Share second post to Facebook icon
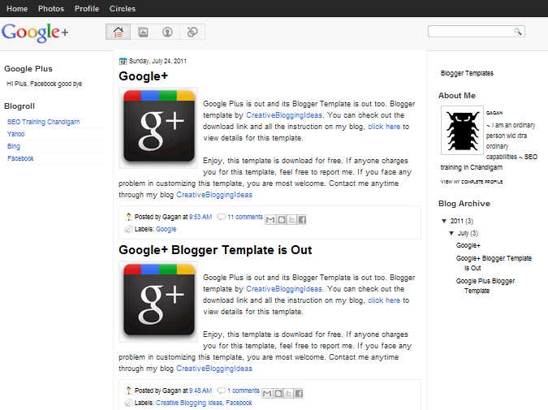 point(299,393)
